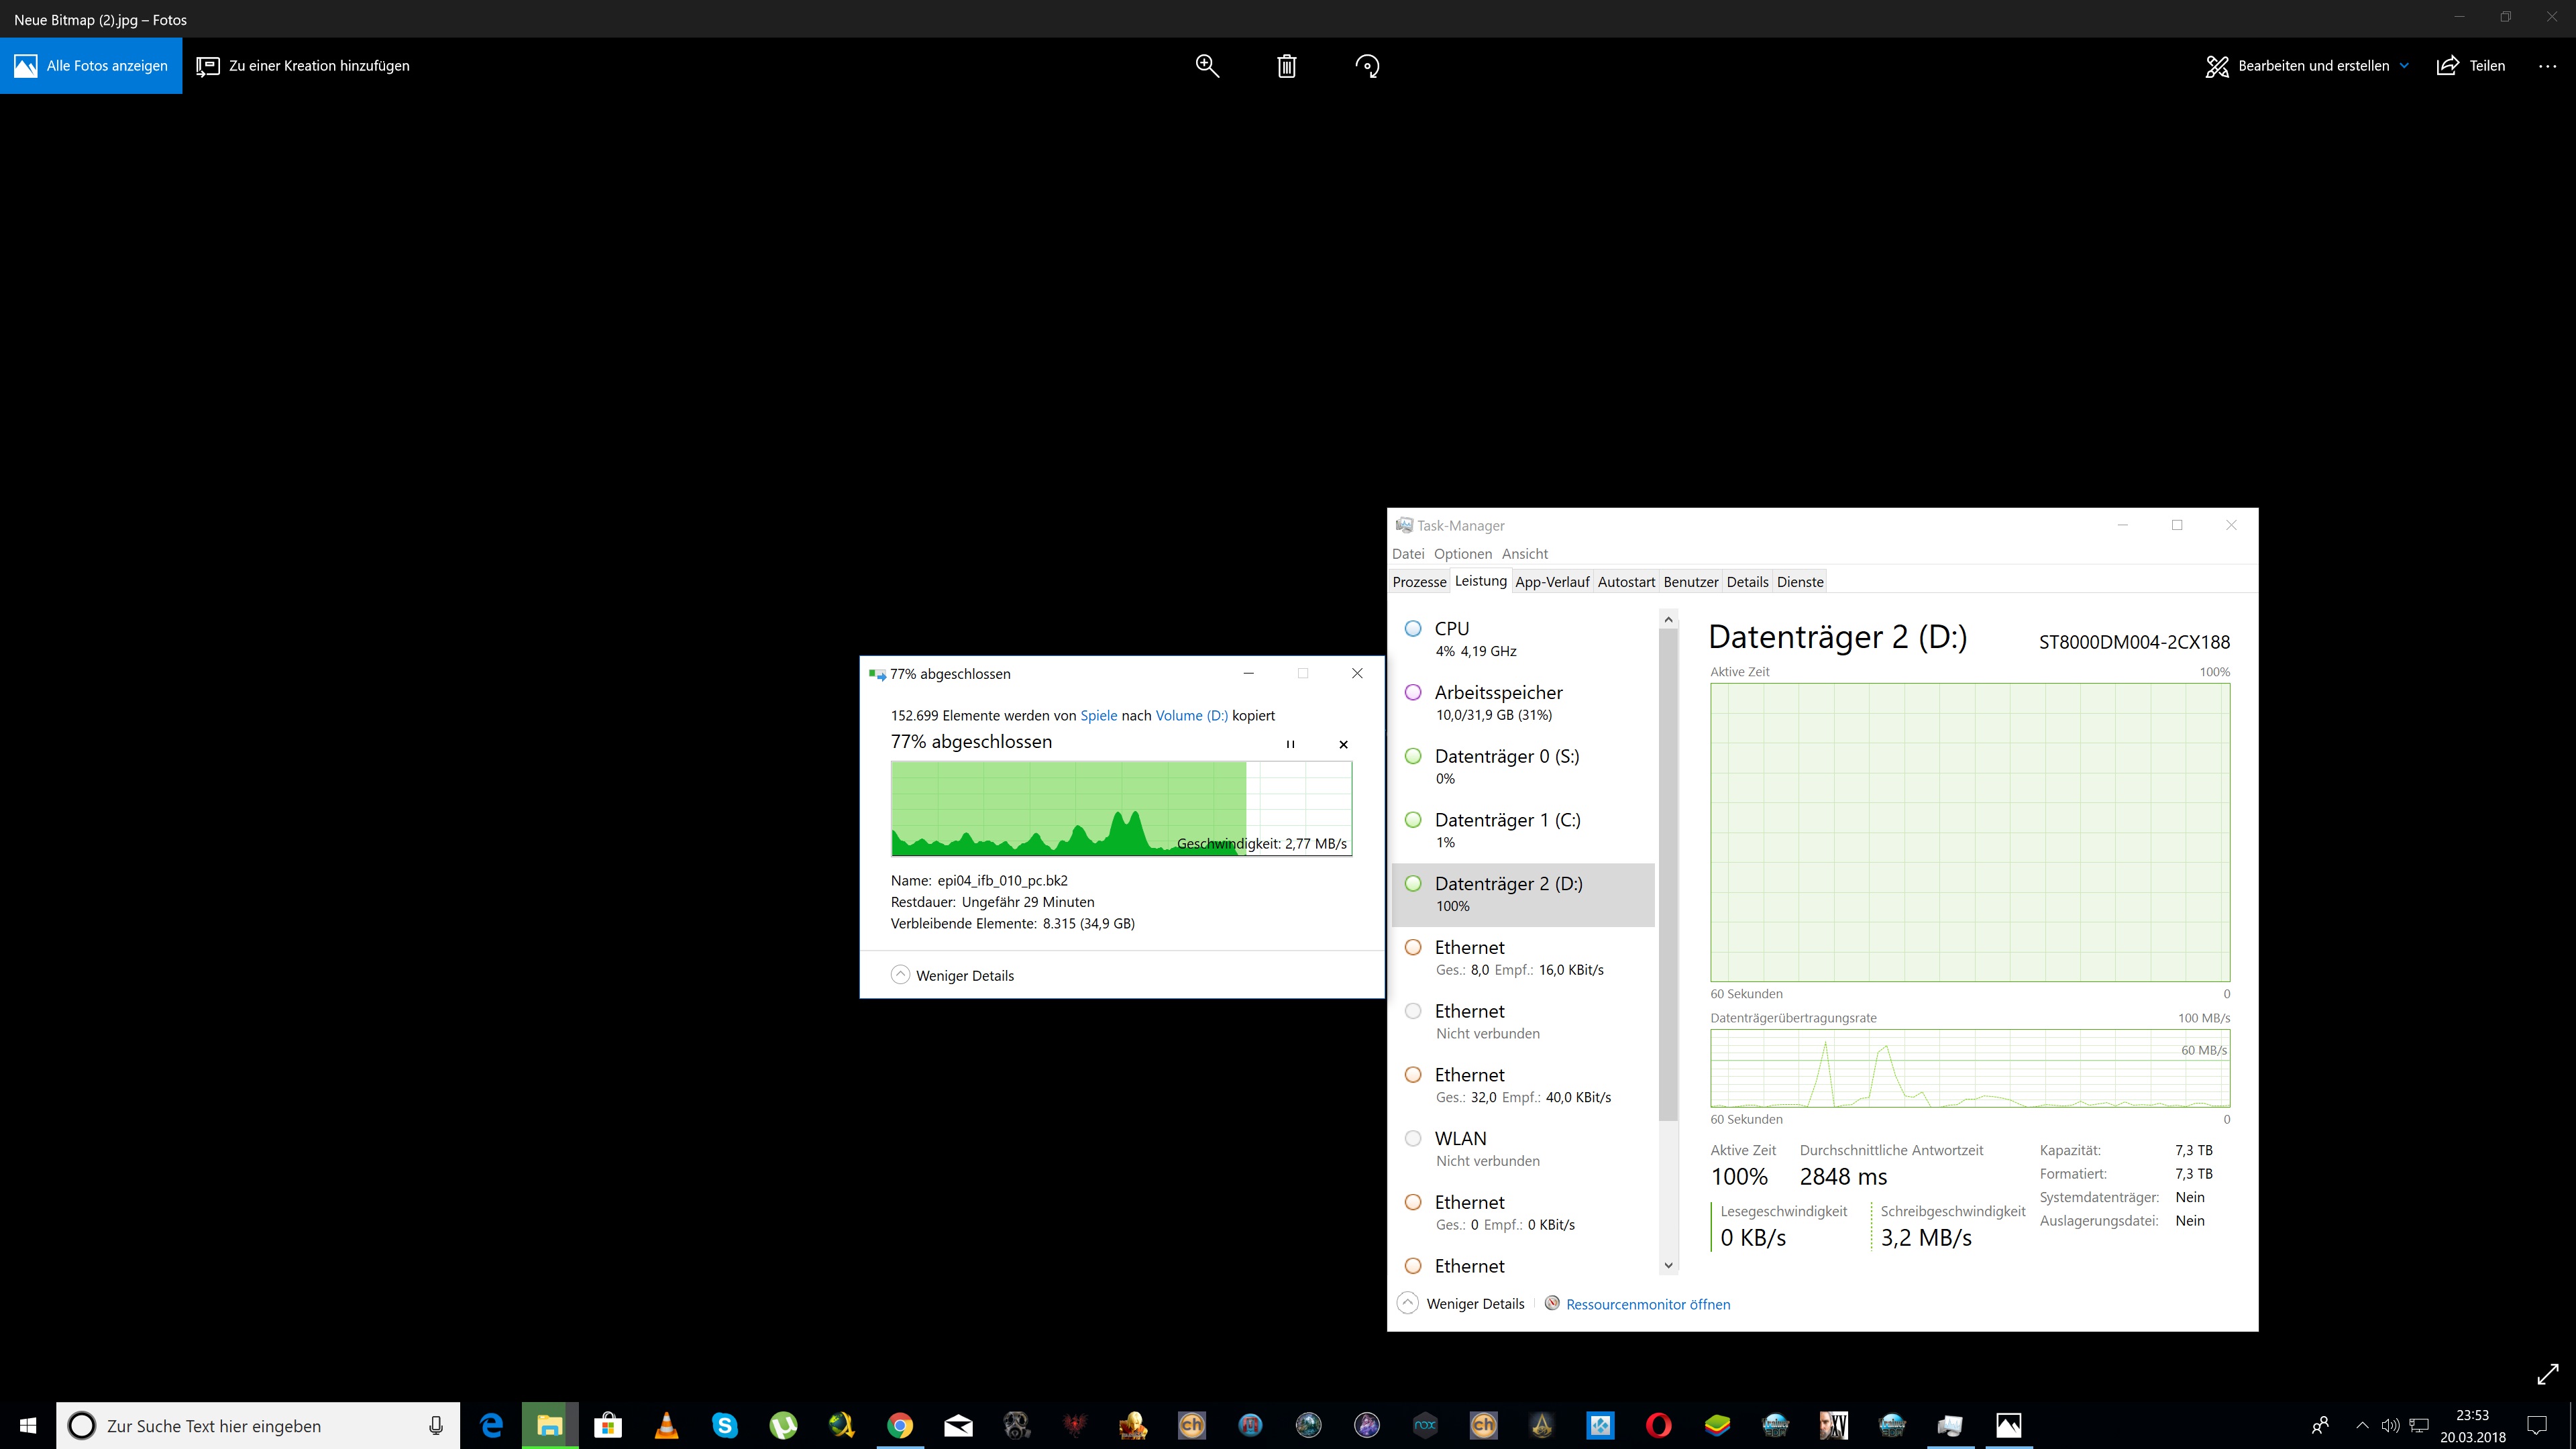The height and width of the screenshot is (1449, 2576).
Task: Click the zoom magnifier icon
Action: [1207, 66]
